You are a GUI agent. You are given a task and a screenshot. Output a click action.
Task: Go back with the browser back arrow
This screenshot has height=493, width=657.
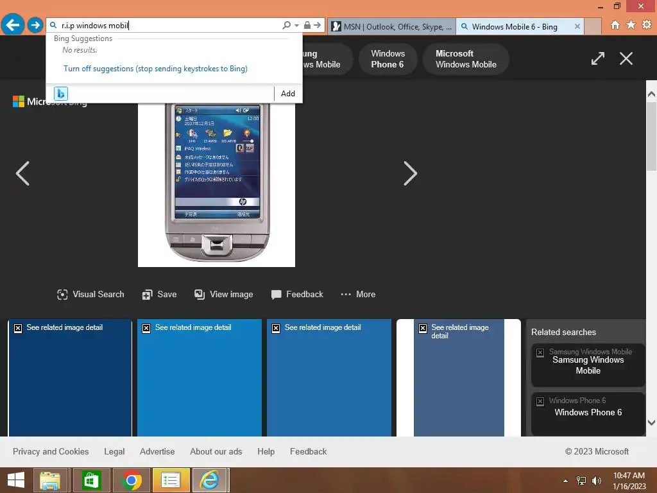click(x=13, y=25)
